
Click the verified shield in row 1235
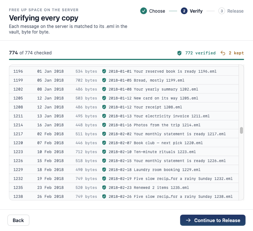tap(104, 187)
